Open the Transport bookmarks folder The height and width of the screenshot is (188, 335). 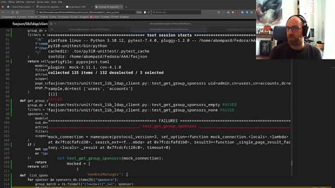coord(64,17)
